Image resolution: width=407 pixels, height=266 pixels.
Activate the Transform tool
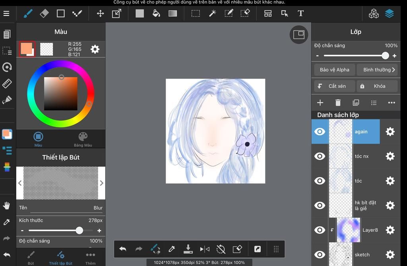click(116, 13)
